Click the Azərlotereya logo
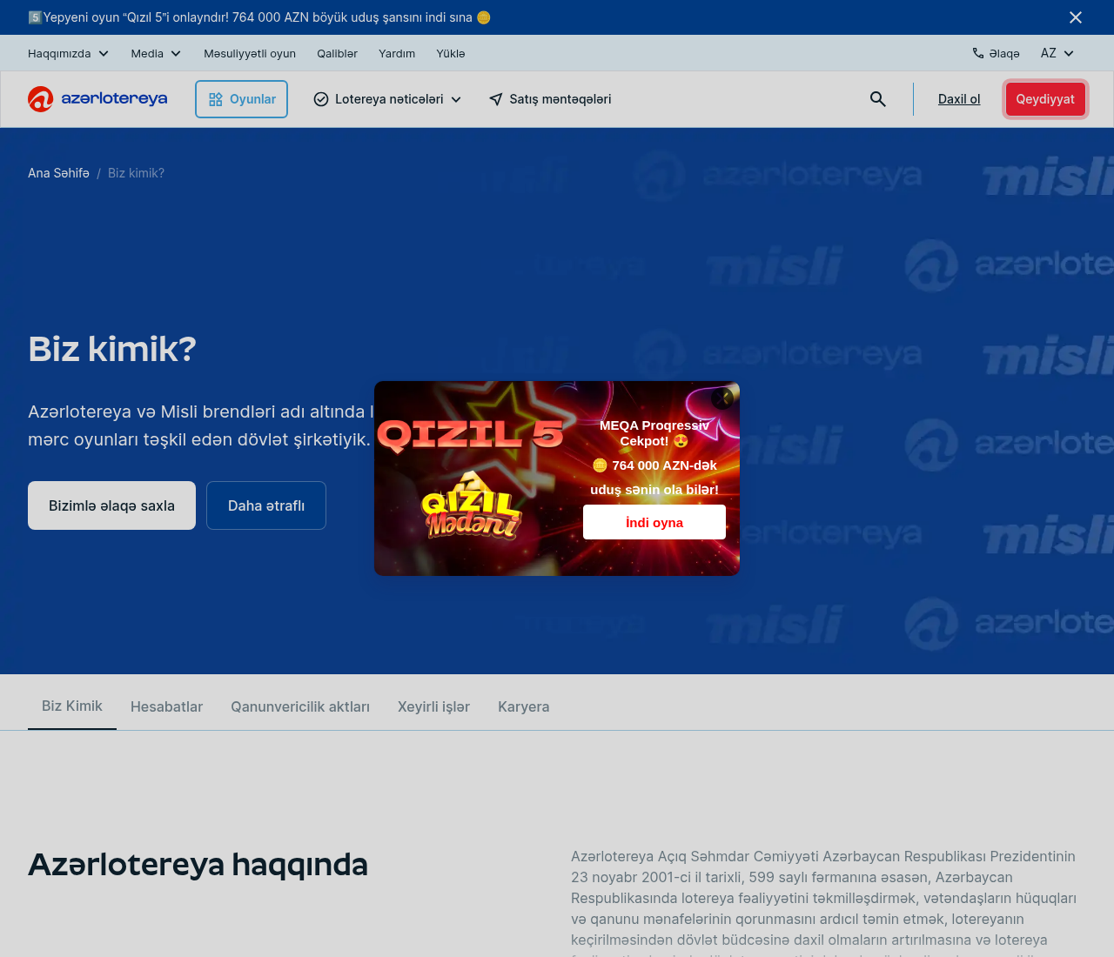 click(x=97, y=99)
